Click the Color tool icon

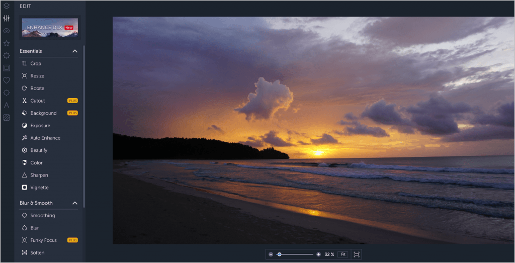tap(24, 163)
